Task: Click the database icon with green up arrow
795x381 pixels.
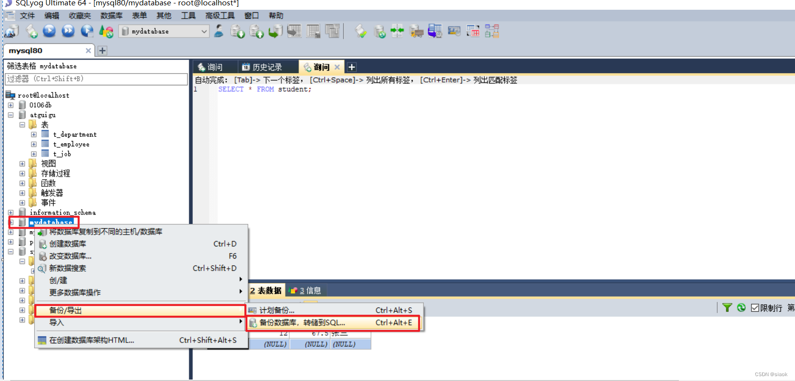Action: point(257,31)
